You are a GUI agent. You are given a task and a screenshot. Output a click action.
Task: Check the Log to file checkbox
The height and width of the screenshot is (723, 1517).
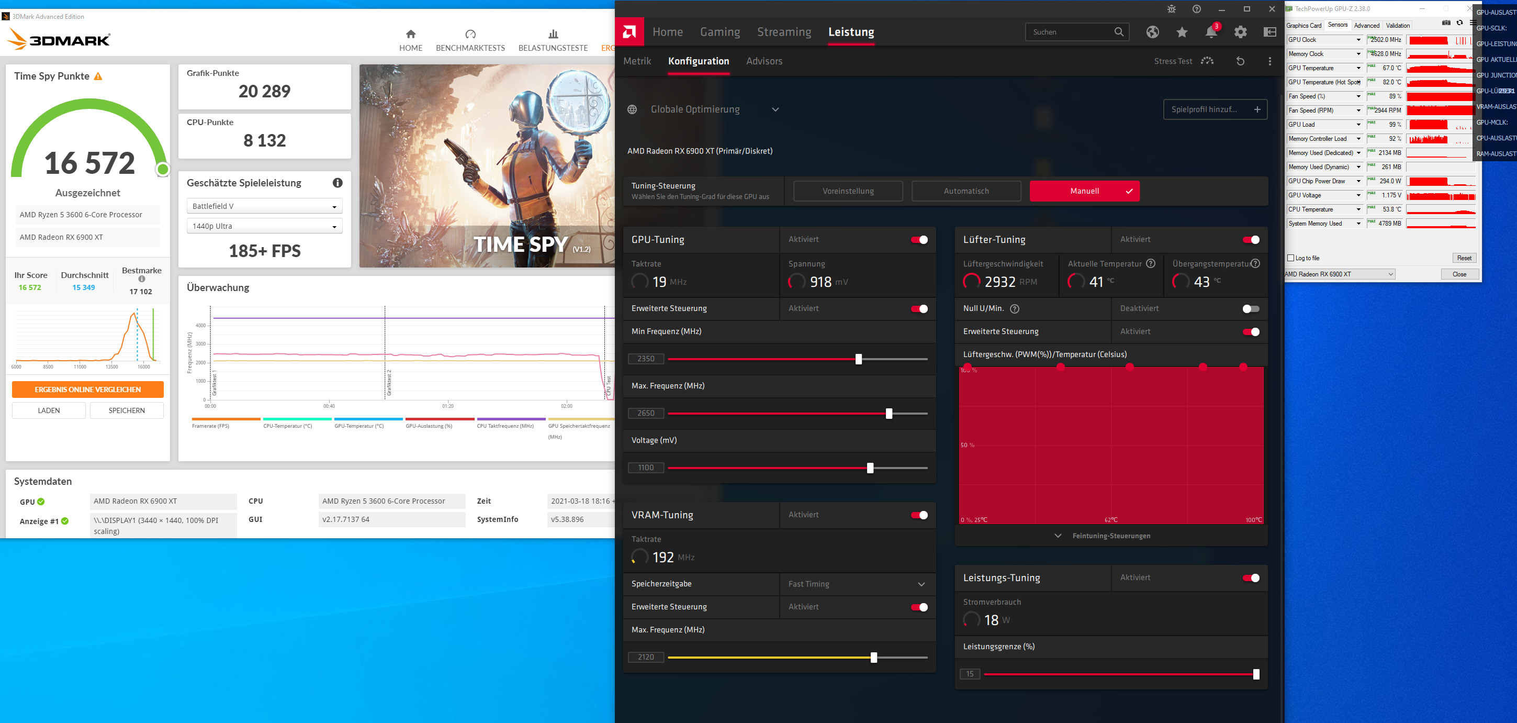(x=1291, y=258)
